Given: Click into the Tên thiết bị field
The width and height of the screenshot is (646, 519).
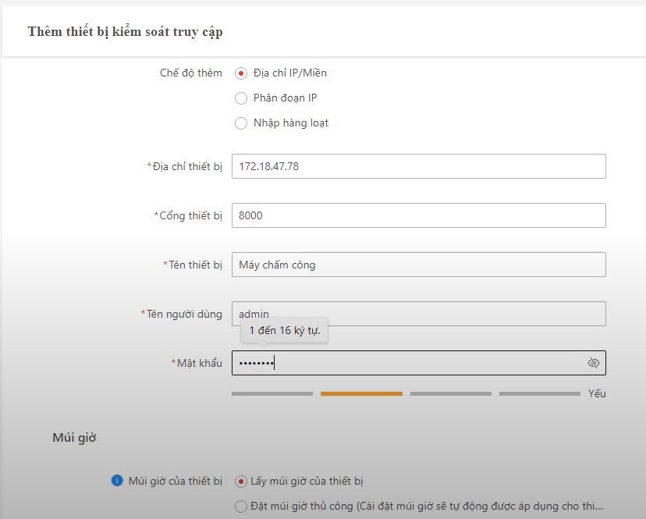Looking at the screenshot, I should (418, 265).
